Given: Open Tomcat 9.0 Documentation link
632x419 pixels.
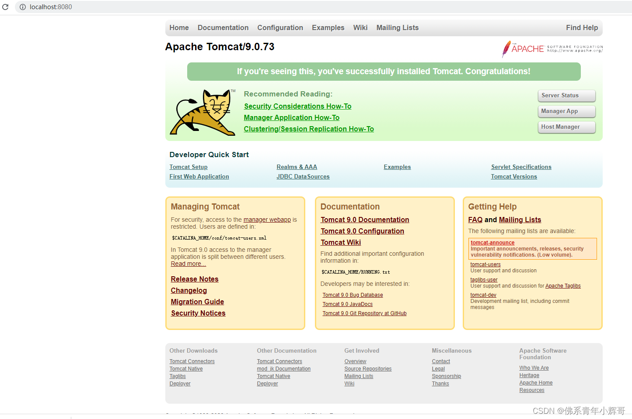Looking at the screenshot, I should pyautogui.click(x=365, y=220).
